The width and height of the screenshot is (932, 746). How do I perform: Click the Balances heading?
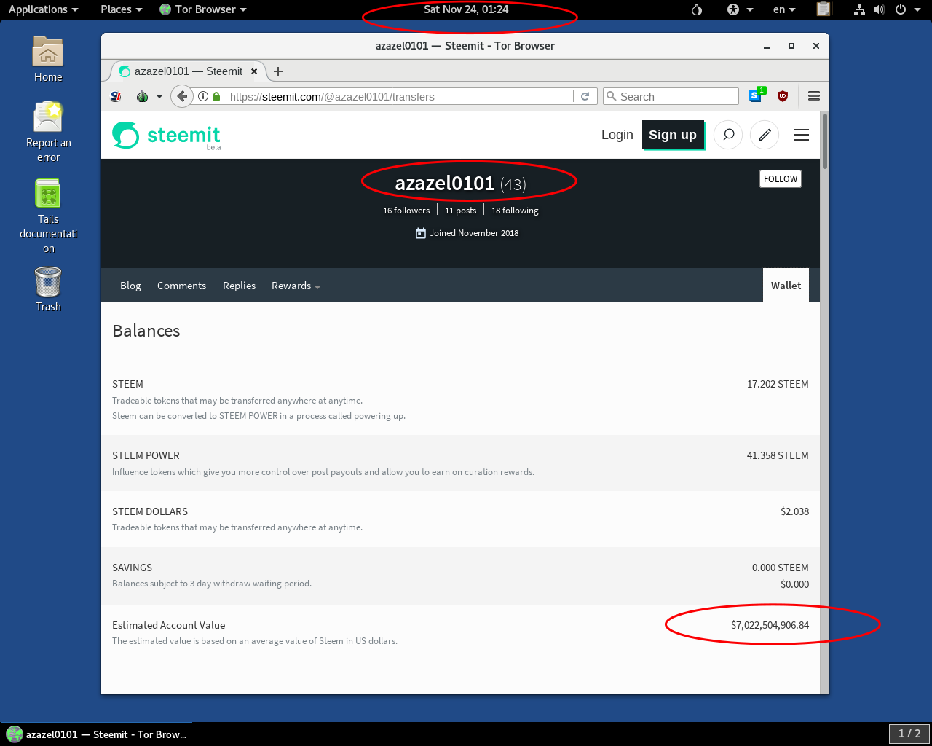(146, 331)
